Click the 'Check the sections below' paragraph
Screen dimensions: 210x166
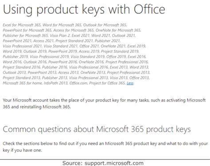pyautogui.click(x=105, y=147)
